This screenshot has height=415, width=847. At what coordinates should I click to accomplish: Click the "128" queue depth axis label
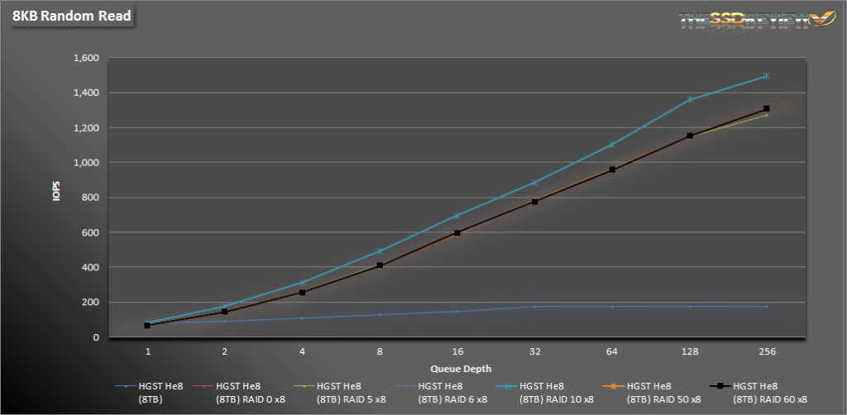tap(690, 351)
